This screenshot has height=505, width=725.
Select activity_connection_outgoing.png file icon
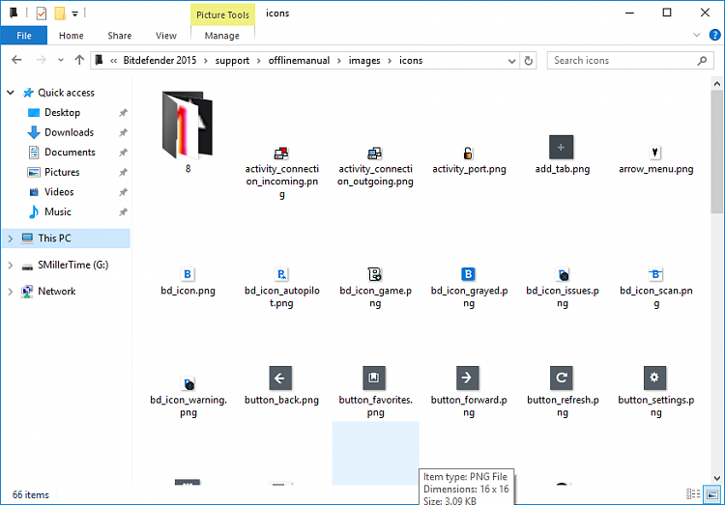[374, 153]
